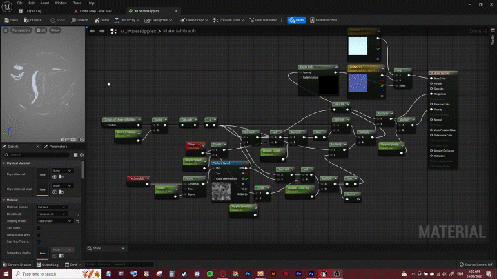Image resolution: width=497 pixels, height=279 pixels.
Task: Open Cmd console type dropdown
Action: point(73,265)
